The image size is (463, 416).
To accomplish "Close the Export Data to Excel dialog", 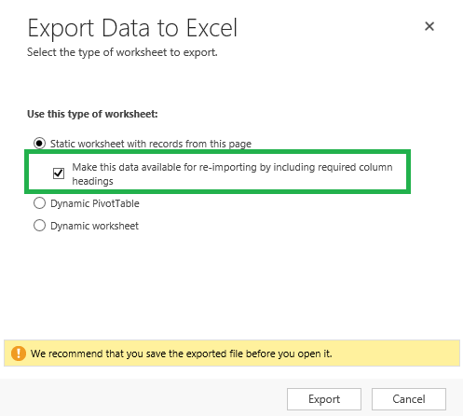I will click(x=429, y=26).
